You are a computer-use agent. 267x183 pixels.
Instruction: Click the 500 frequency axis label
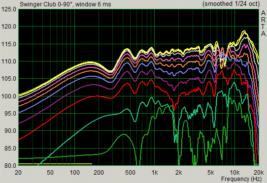pos(130,173)
